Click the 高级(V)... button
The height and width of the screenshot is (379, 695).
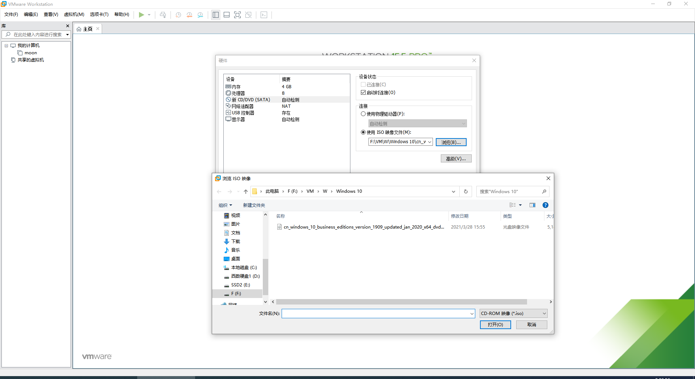(456, 158)
